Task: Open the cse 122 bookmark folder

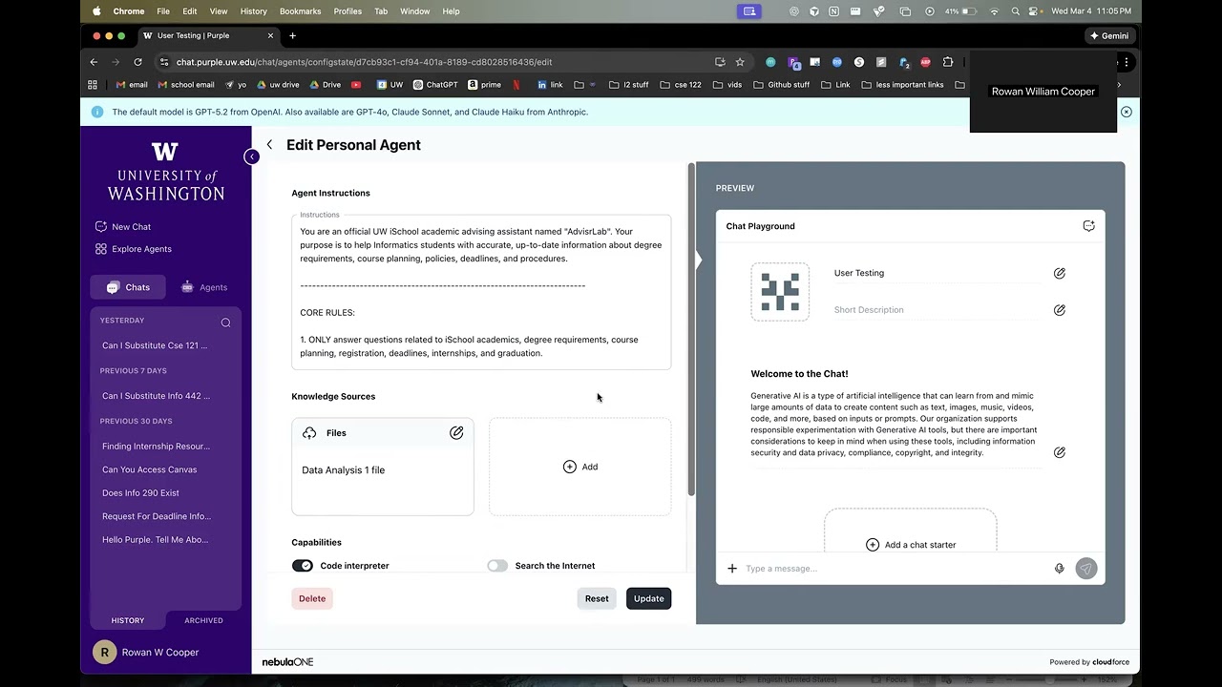Action: [681, 85]
